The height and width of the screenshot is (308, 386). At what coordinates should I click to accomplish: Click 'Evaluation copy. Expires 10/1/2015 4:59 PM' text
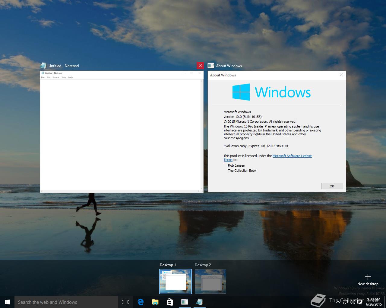click(256, 146)
